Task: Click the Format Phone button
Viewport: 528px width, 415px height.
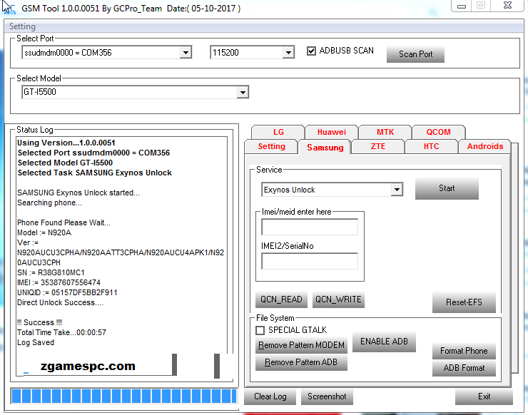Action: [464, 351]
